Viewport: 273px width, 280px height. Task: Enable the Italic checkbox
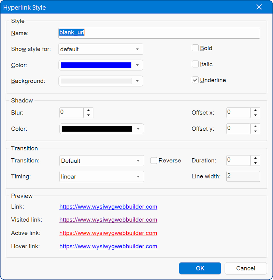tap(195, 64)
